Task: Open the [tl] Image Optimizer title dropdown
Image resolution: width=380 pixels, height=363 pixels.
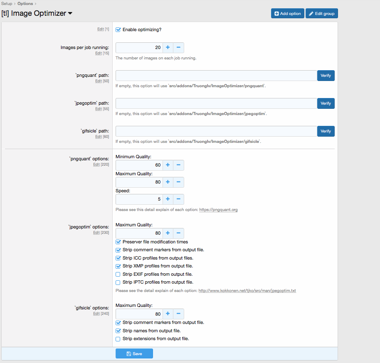Action: click(70, 13)
